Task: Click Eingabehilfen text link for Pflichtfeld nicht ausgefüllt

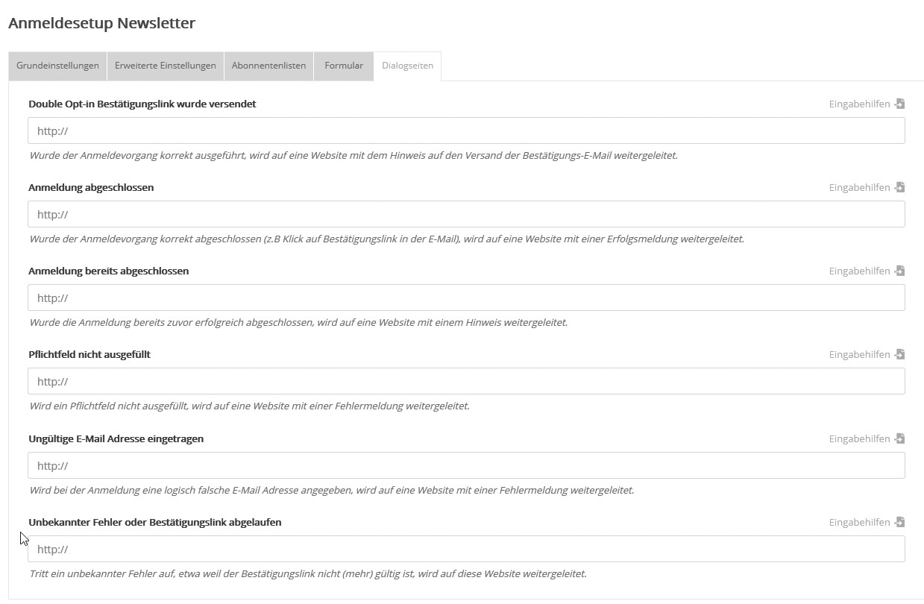Action: click(859, 354)
